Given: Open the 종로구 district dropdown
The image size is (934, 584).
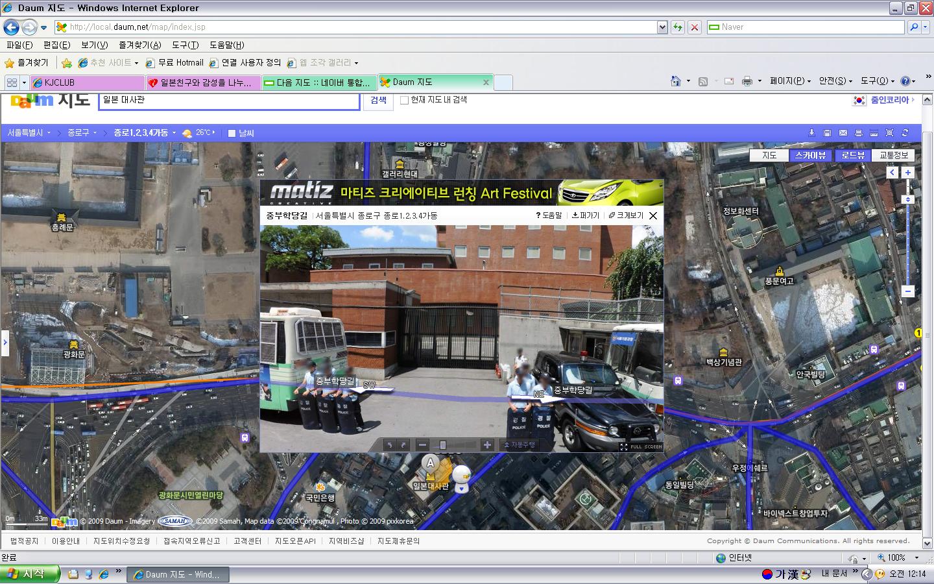Looking at the screenshot, I should [x=82, y=132].
